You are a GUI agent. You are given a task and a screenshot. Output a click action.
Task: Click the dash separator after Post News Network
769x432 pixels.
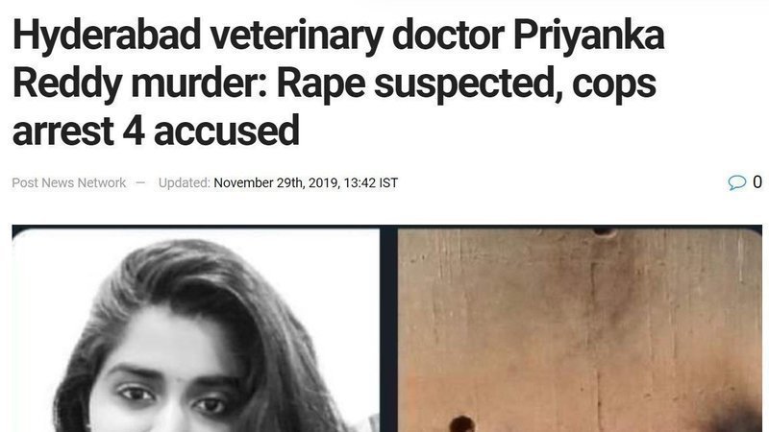[x=140, y=182]
